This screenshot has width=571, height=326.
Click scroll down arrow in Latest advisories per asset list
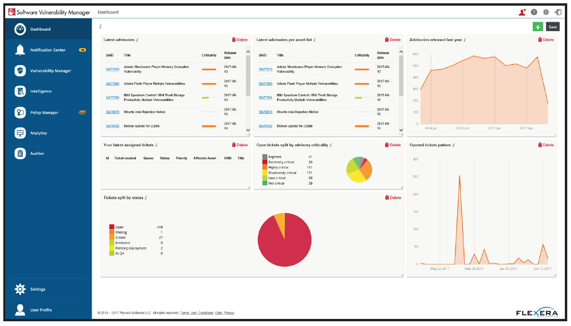401,129
